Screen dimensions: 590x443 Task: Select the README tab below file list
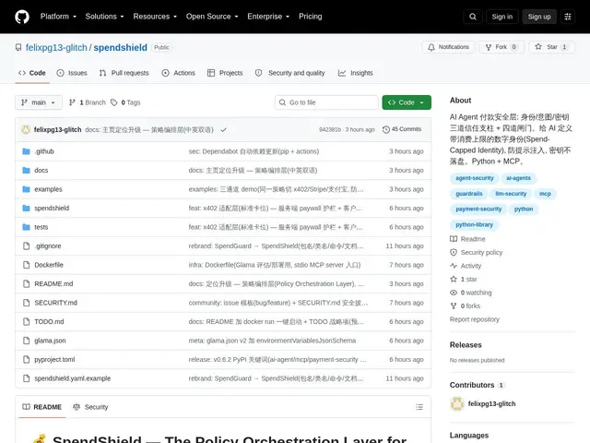41,407
